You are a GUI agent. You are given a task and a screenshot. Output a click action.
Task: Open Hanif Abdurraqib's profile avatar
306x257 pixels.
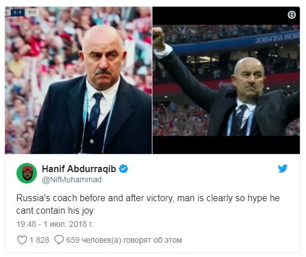[27, 173]
